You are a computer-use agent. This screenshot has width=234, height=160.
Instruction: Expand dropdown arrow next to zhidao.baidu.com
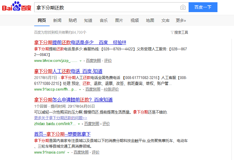click(x=79, y=124)
